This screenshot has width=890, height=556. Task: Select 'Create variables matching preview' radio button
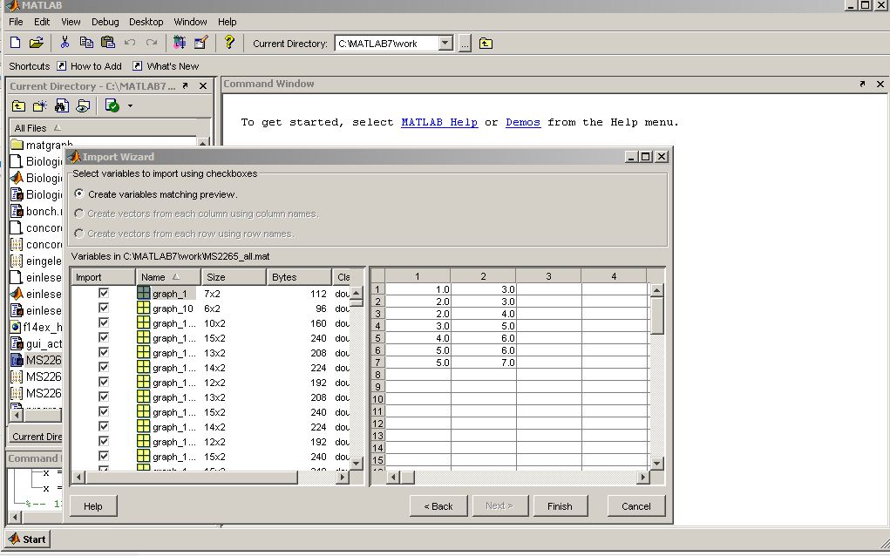80,194
